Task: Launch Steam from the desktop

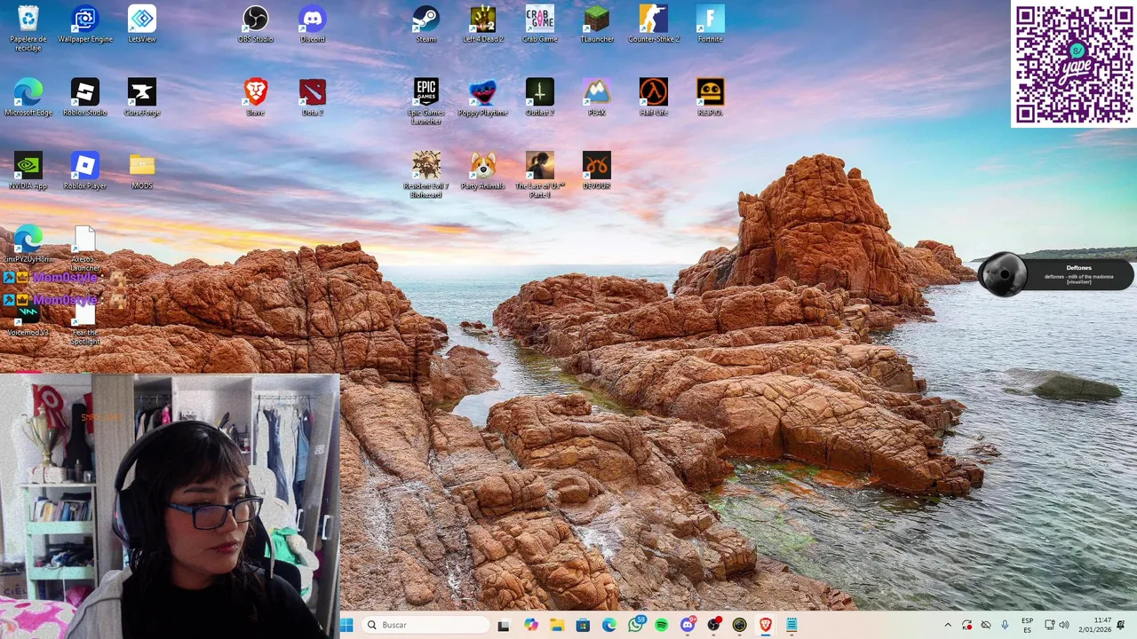Action: [426, 24]
